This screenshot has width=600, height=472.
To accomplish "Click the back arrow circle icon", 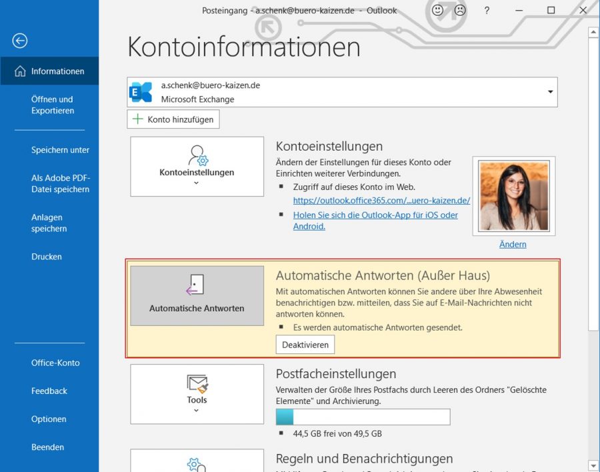I will pos(19,41).
